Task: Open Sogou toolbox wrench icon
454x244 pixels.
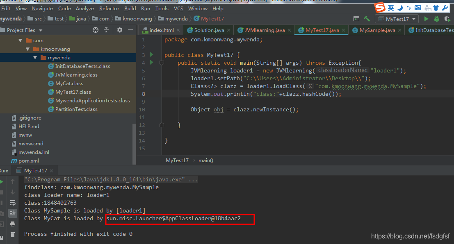Action: [445, 8]
